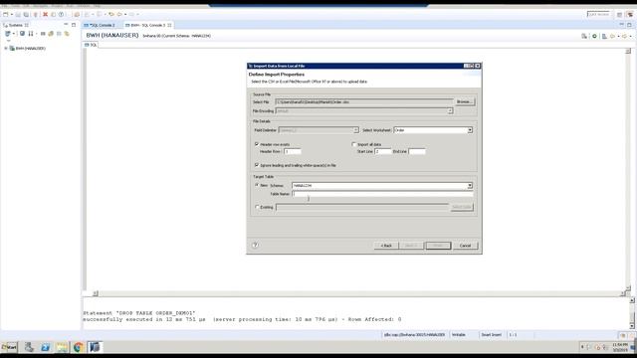Click the green Execute icon in console toolbar
The height and width of the screenshot is (358, 637).
click(594, 36)
